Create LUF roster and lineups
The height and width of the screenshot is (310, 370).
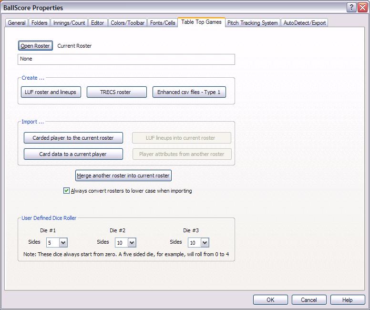click(51, 92)
